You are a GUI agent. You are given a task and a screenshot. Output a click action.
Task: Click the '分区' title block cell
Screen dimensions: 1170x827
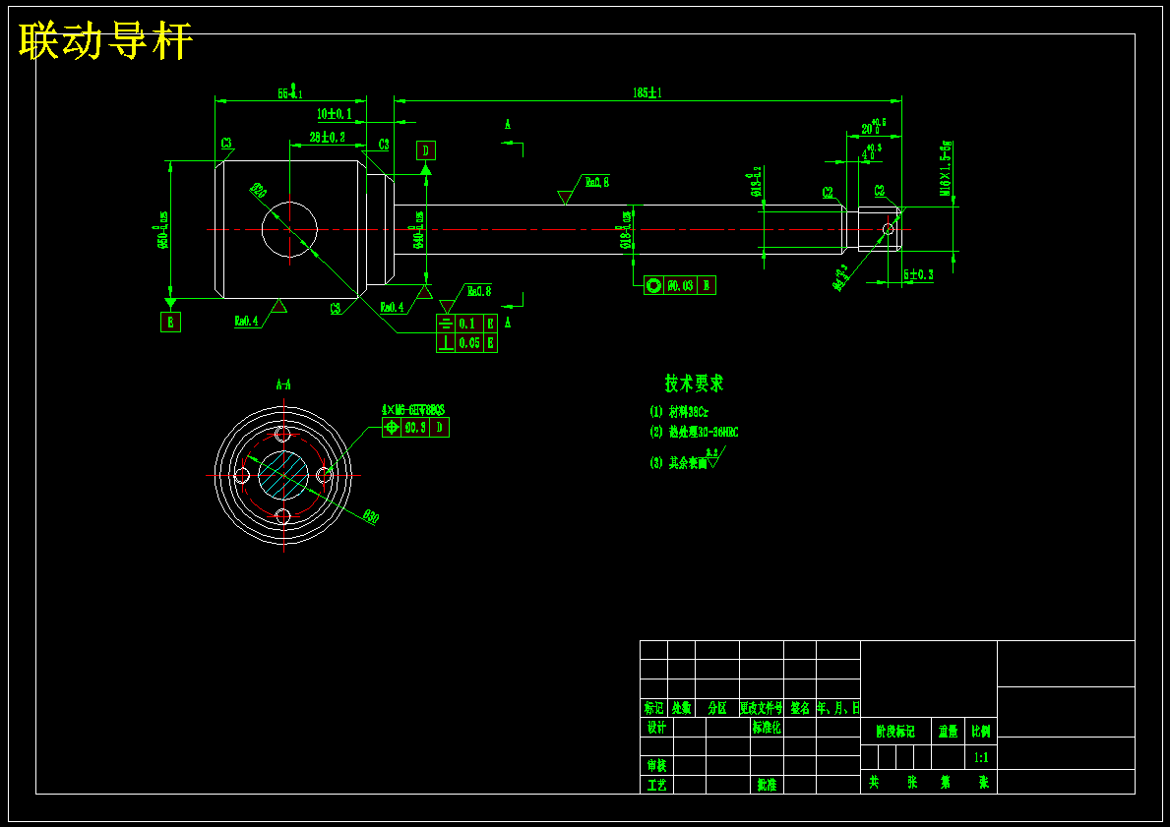717,708
